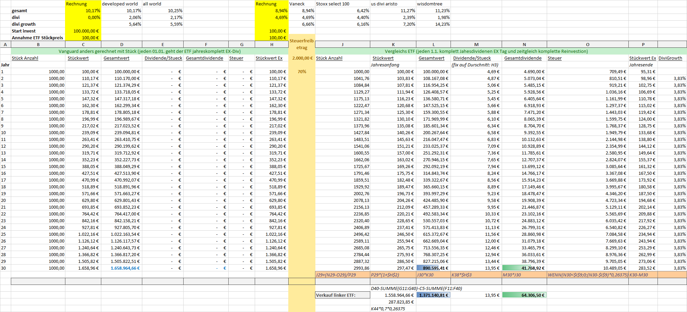Select the DiviGrowth column heading
Image resolution: width=687 pixels, height=312 pixels.
[x=670, y=58]
